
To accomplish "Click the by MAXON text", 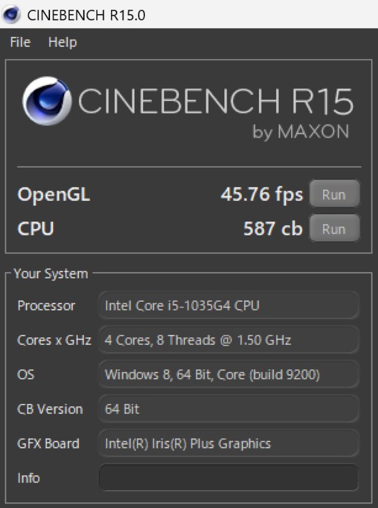I will [301, 132].
